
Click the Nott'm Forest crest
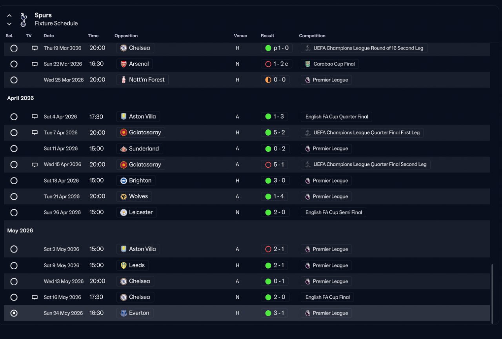click(124, 80)
